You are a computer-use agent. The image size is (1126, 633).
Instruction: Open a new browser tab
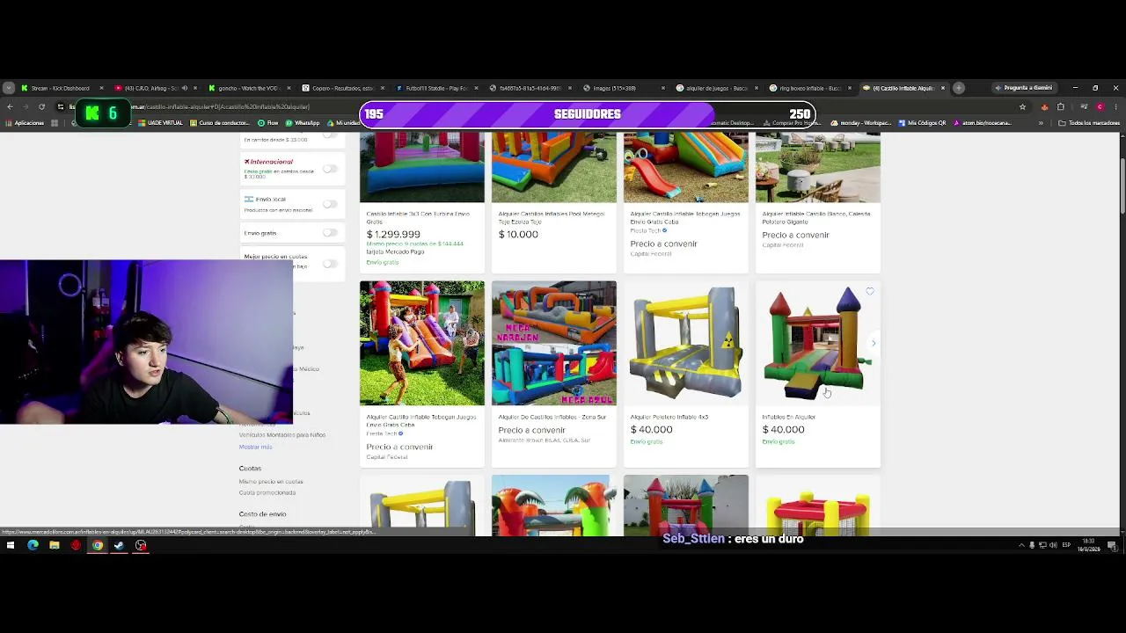[x=959, y=88]
